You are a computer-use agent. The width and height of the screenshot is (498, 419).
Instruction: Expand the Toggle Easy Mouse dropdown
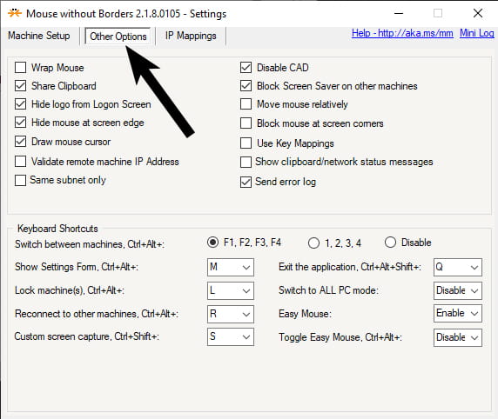pos(458,337)
